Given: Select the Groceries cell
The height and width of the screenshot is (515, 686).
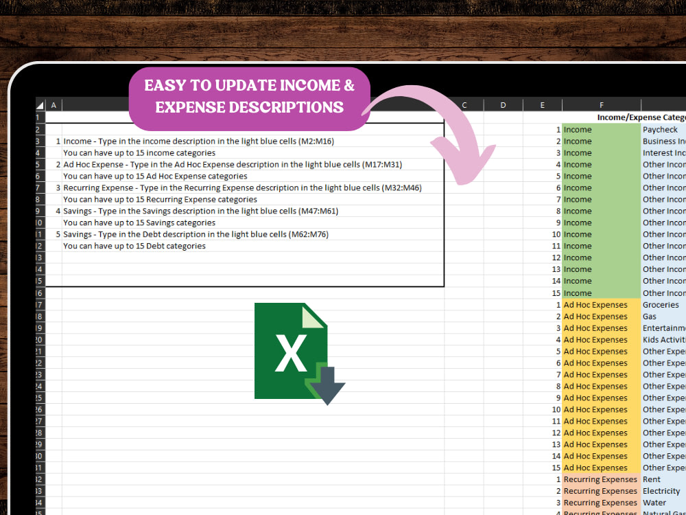Looking at the screenshot, I should pyautogui.click(x=661, y=304).
